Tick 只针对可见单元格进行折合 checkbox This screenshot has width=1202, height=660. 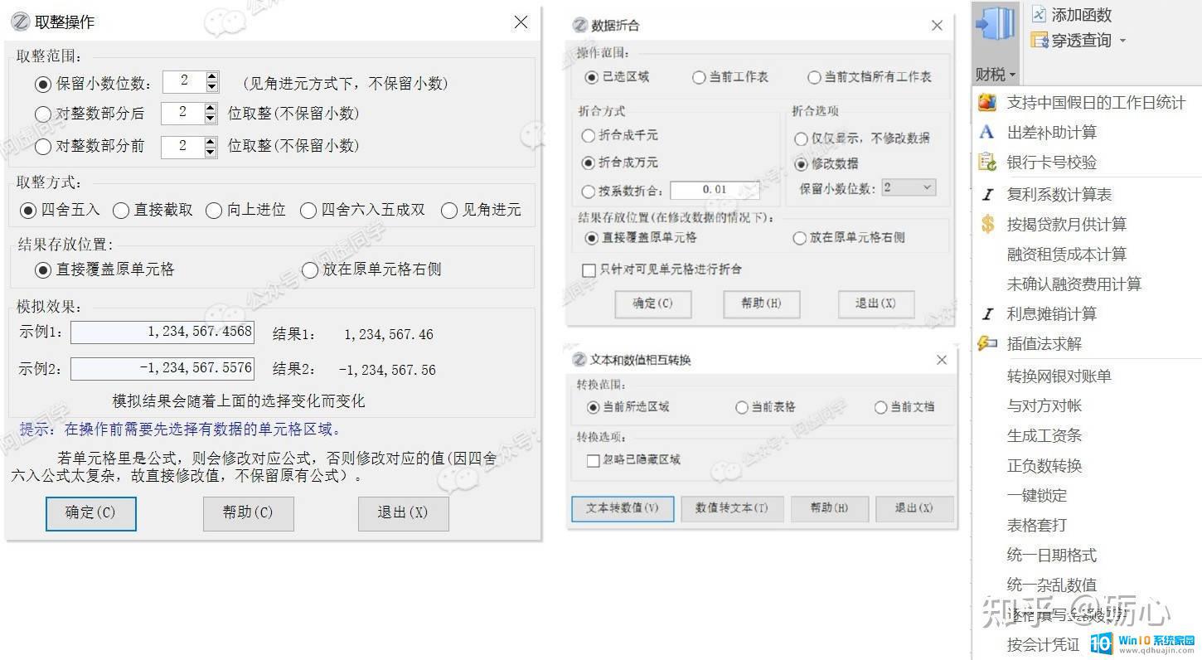589,269
